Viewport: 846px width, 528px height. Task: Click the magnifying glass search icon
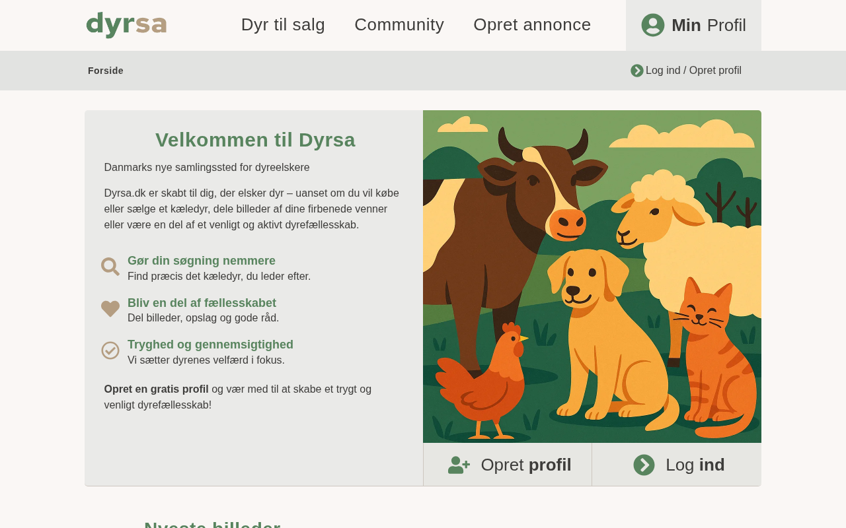click(x=110, y=267)
